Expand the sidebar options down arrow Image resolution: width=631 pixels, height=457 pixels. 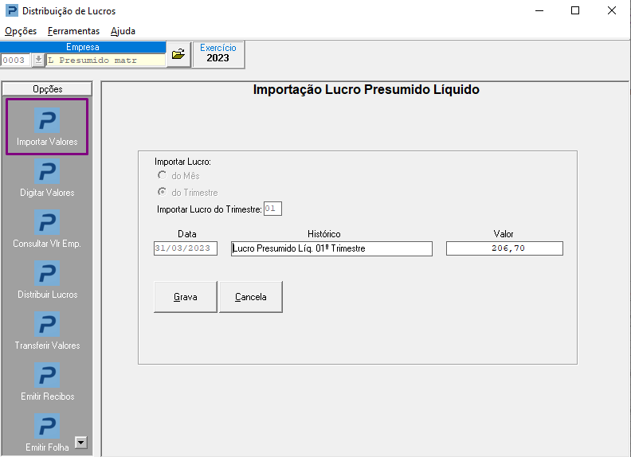[x=81, y=443]
